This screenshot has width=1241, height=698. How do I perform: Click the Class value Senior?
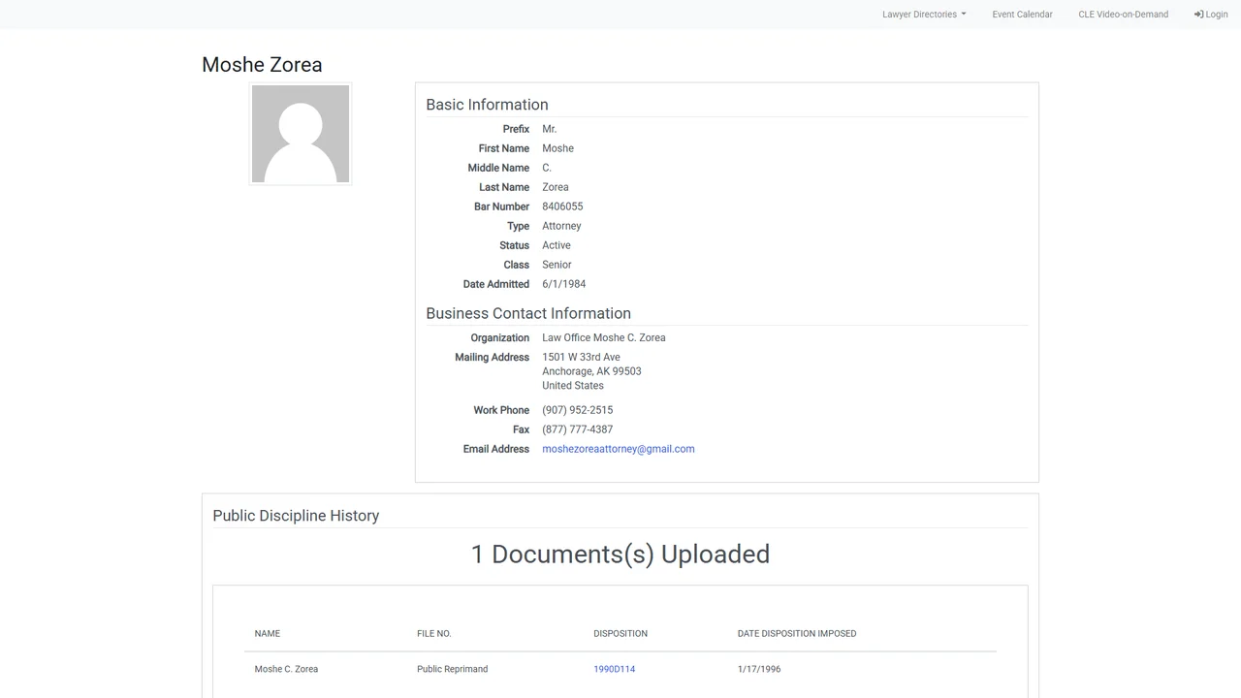(x=557, y=265)
